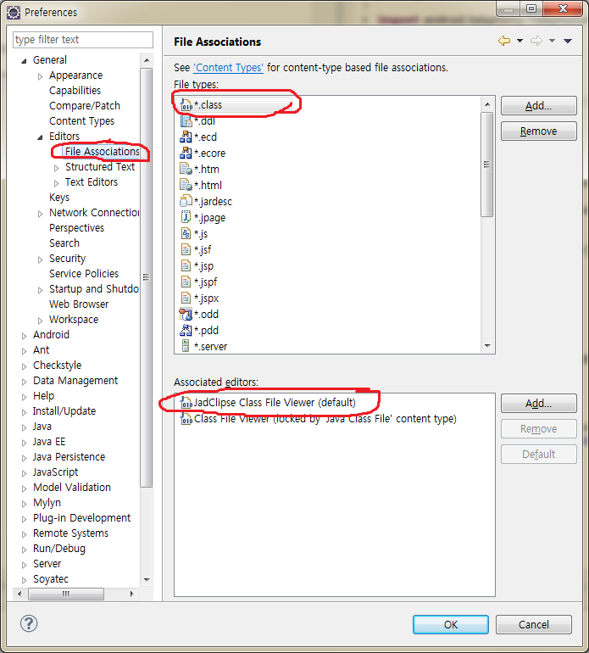Click the Help question mark icon

pos(29,623)
